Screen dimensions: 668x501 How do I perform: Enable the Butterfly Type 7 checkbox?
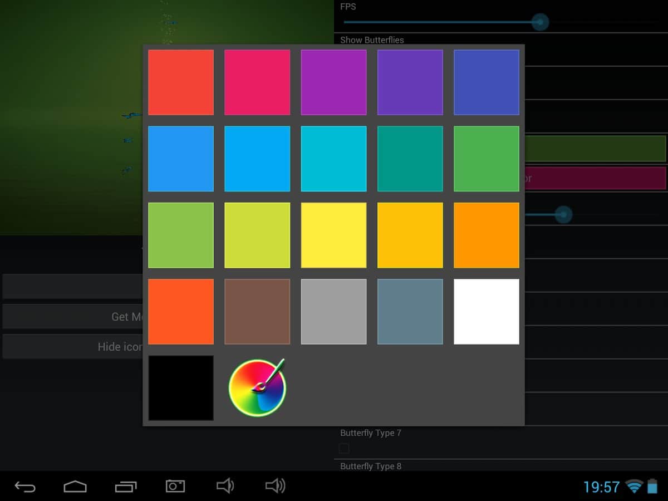pyautogui.click(x=344, y=448)
